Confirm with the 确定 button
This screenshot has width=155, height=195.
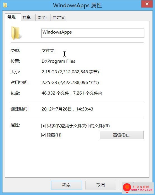tap(66, 185)
